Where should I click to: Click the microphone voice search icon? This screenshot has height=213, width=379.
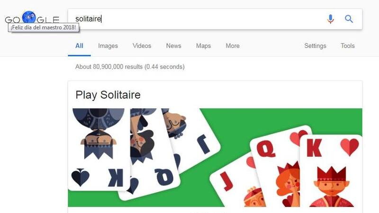click(x=330, y=19)
